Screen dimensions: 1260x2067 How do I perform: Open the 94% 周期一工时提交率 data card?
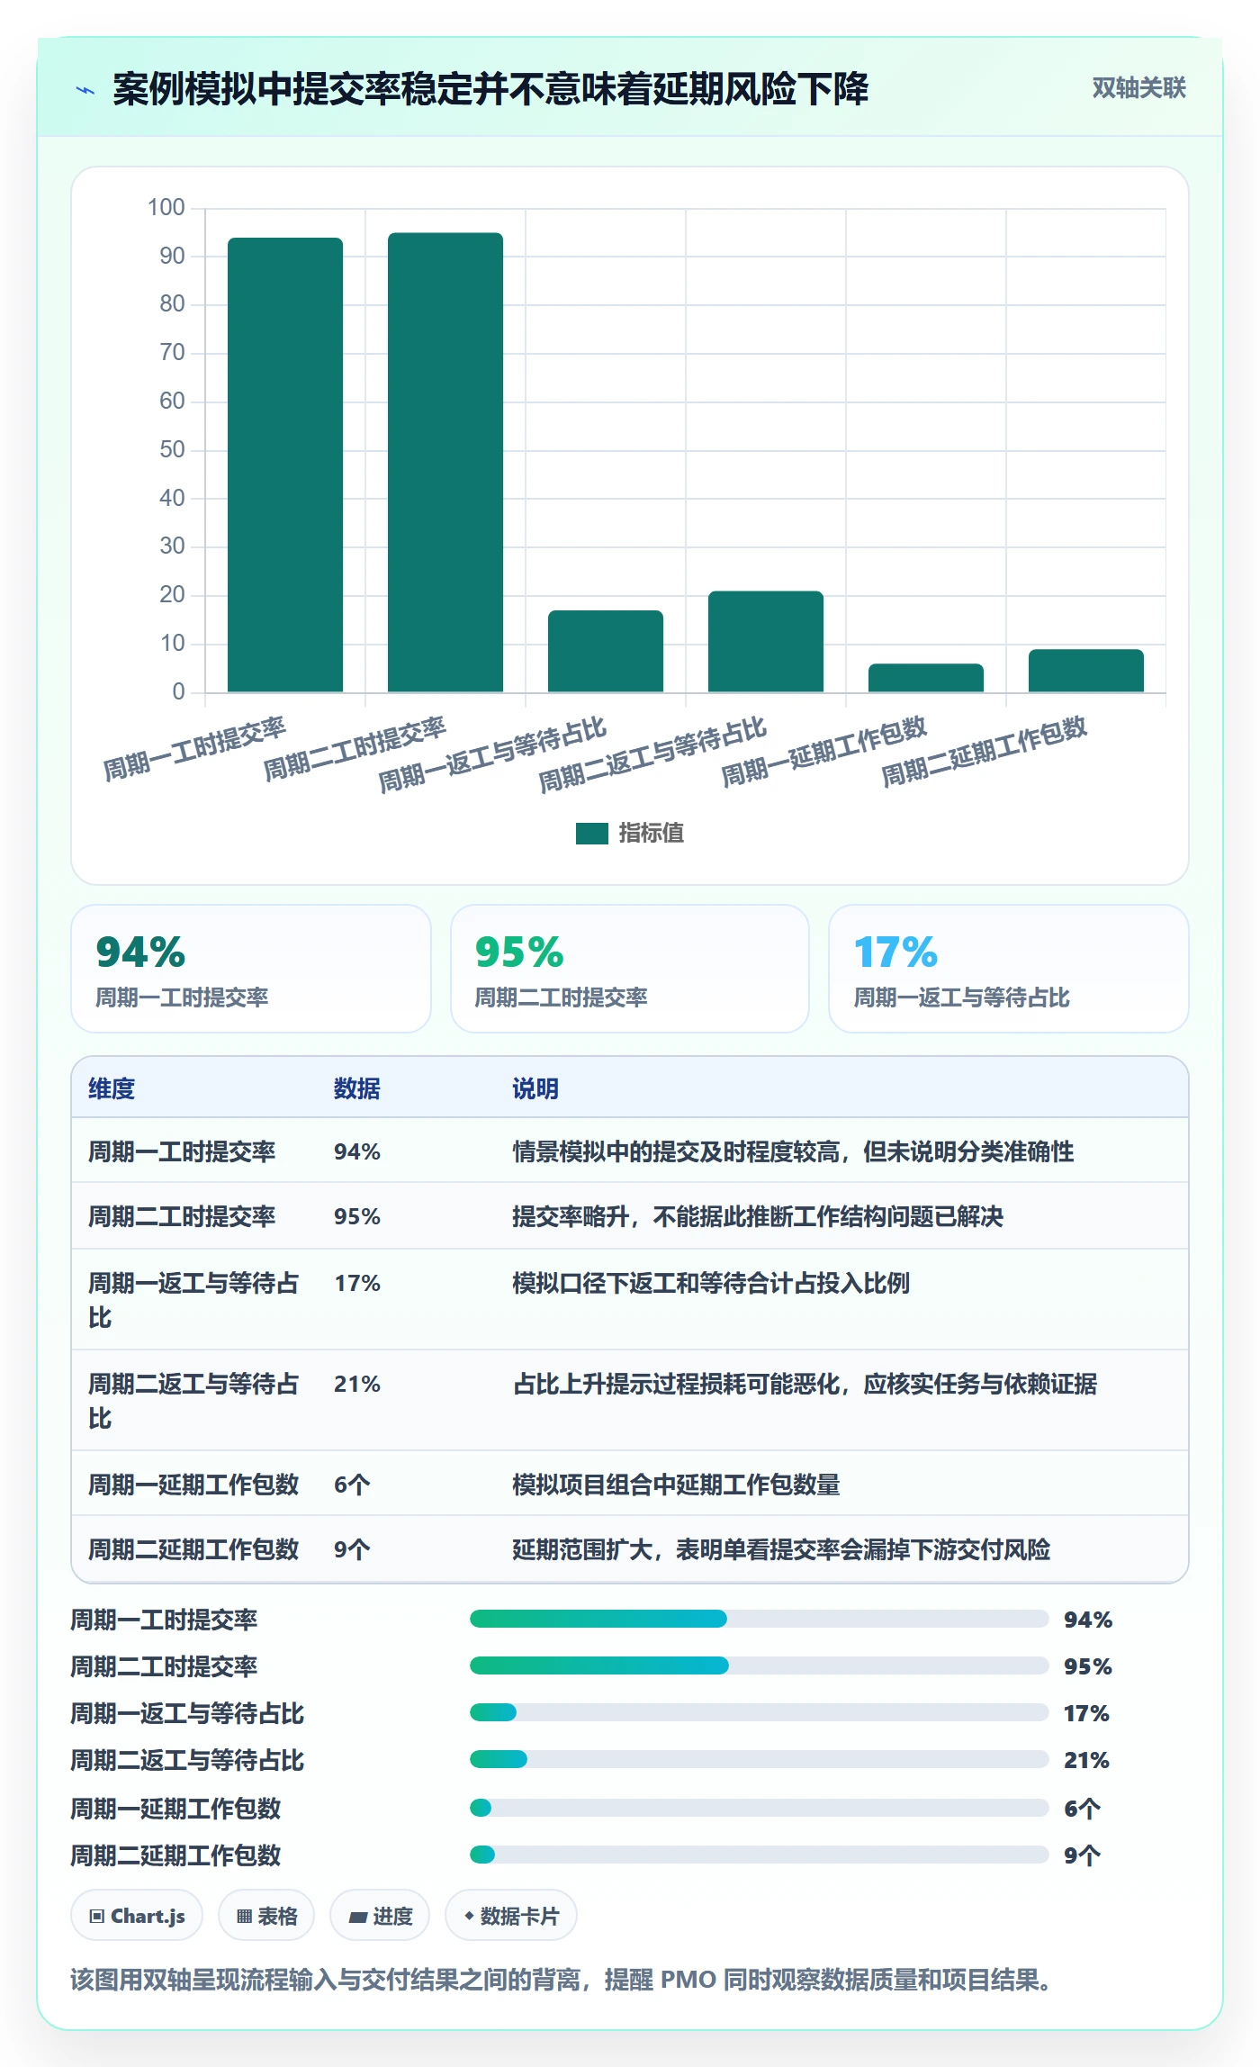coord(251,969)
